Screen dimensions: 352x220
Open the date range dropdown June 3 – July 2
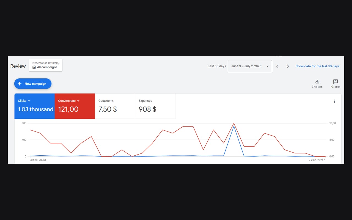point(250,66)
